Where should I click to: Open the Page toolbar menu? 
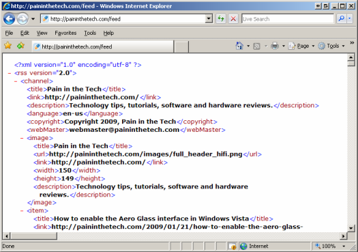tap(301, 46)
